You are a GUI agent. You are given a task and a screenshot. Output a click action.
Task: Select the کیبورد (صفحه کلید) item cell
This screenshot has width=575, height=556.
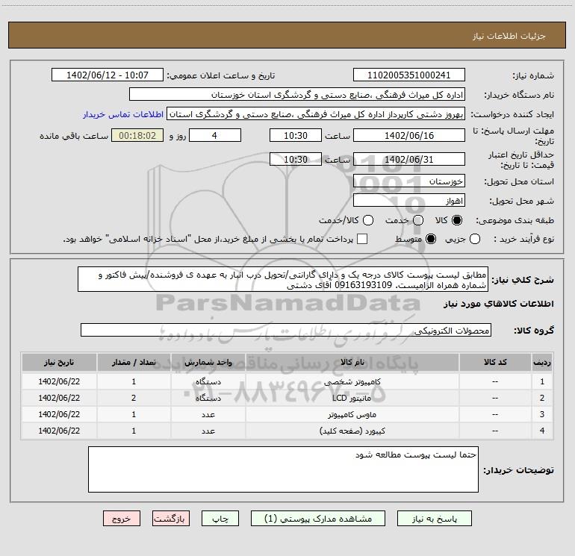[352, 431]
